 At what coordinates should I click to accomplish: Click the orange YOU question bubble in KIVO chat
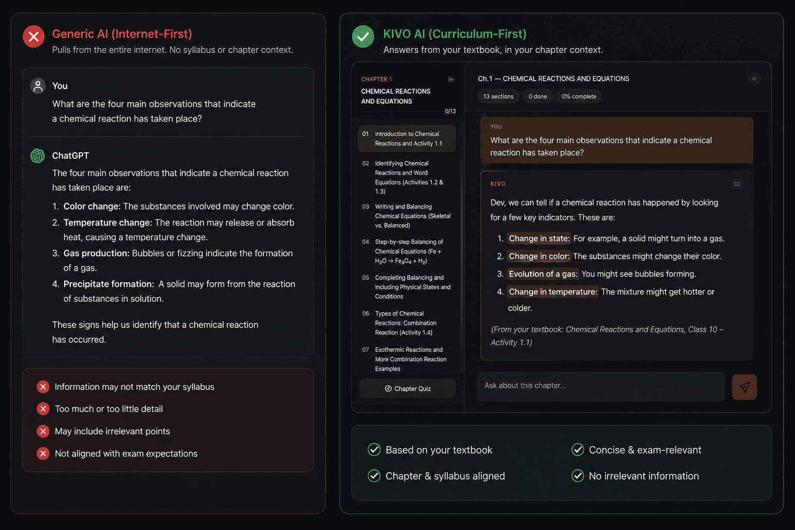tap(617, 141)
